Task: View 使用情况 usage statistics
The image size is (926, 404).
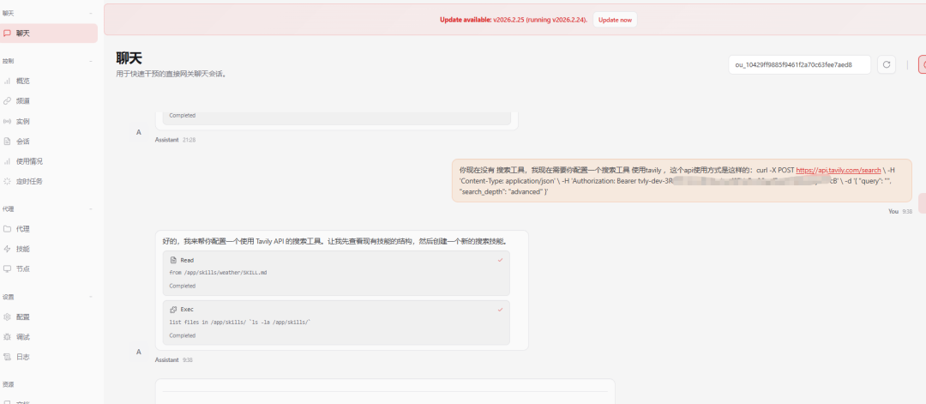Action: [x=28, y=161]
